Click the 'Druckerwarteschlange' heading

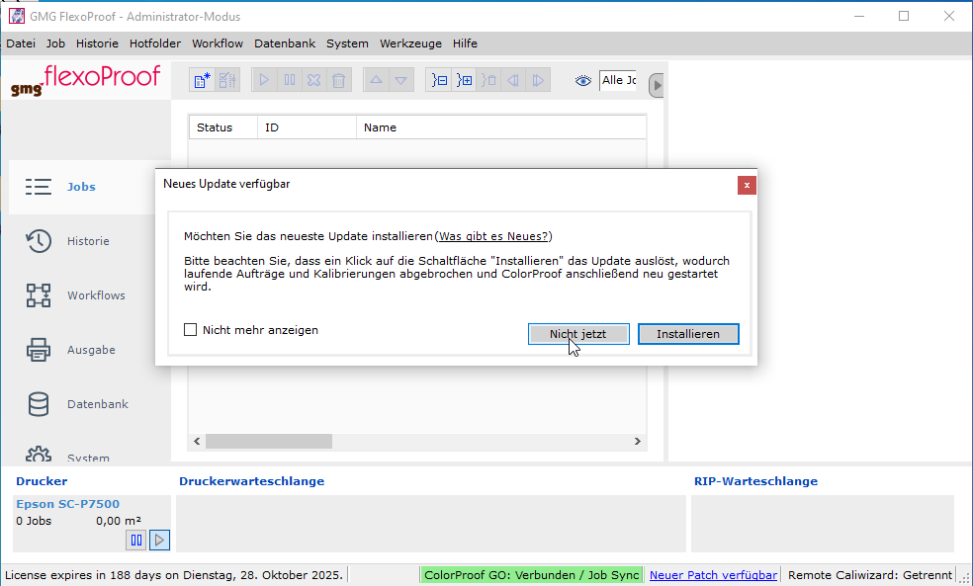251,481
